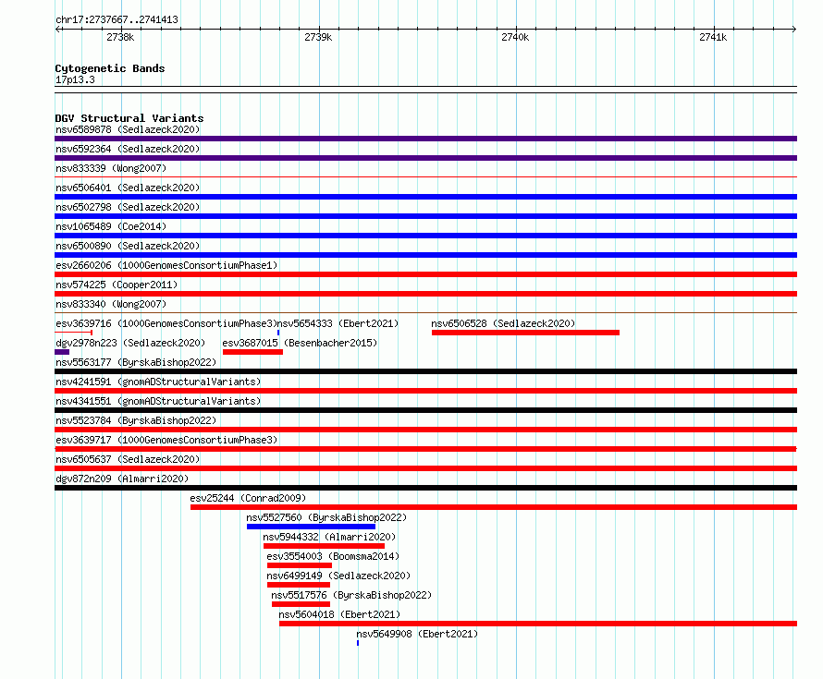Select nsv5944332 (Almarri2020) label

pyautogui.click(x=329, y=537)
